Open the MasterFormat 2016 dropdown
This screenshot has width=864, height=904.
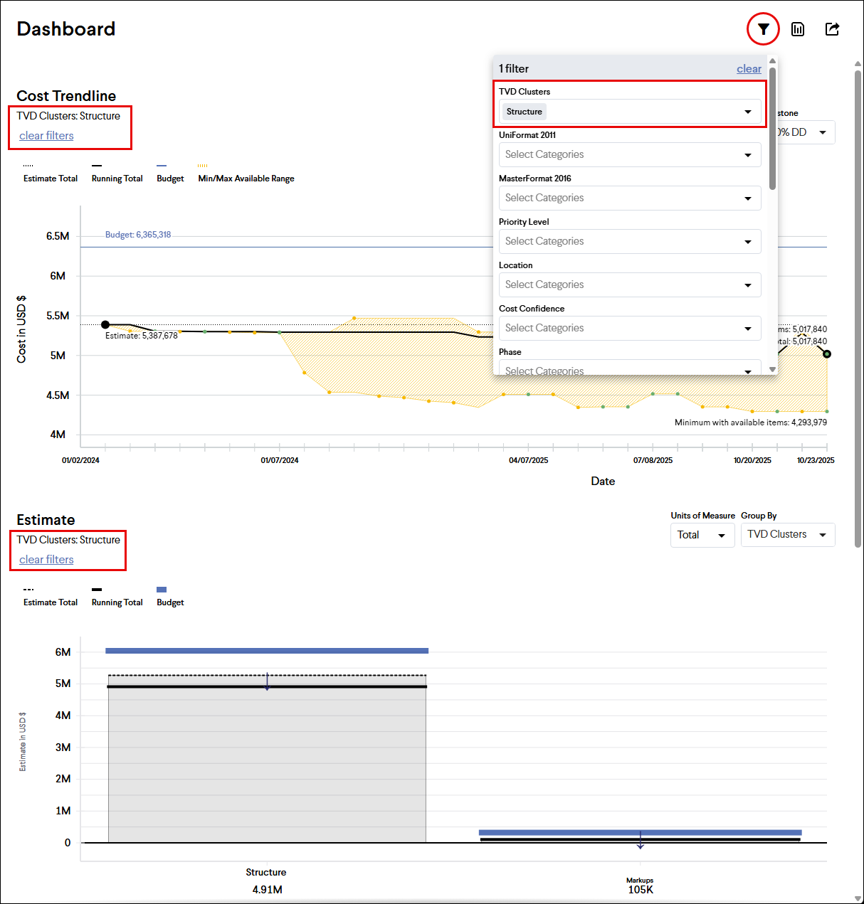click(x=629, y=198)
